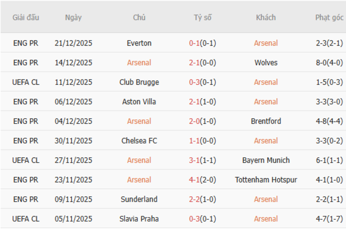Click the 3-1(1-1) score against Bayern
Viewport: 346px width, 230px height.
click(x=202, y=160)
